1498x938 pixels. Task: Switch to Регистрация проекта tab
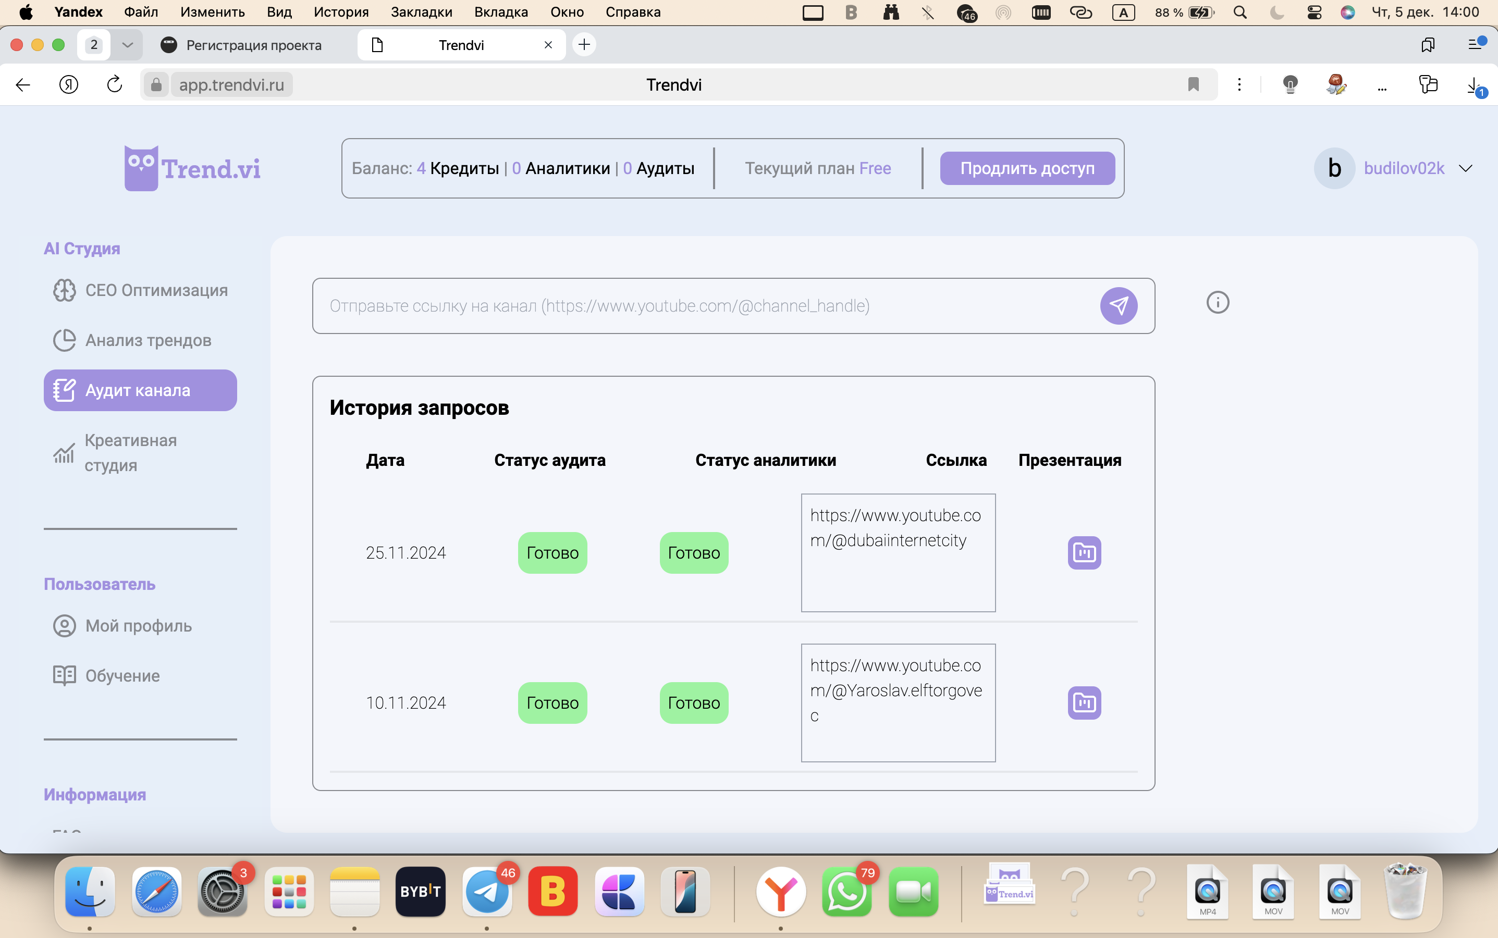242,45
